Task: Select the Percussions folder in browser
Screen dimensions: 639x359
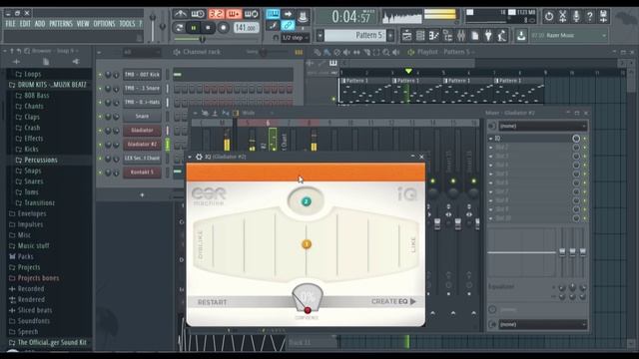Action: 41,160
